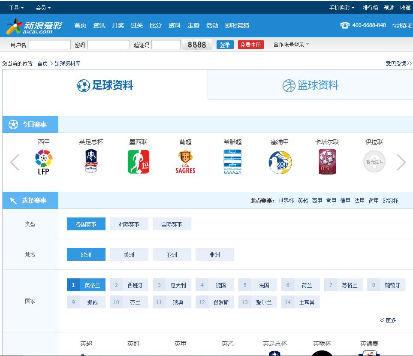Select country 12 俄罗斯
The width and height of the screenshot is (413, 356).
[x=215, y=302]
